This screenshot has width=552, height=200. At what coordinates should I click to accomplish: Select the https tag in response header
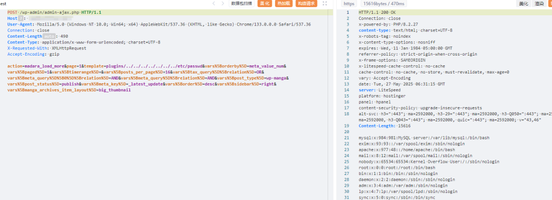point(349,4)
